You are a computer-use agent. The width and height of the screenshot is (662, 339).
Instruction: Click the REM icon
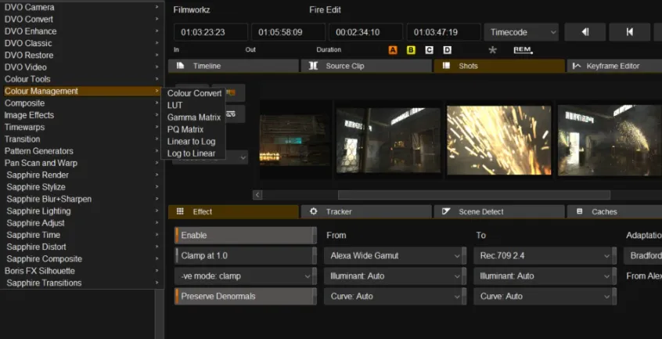click(523, 50)
